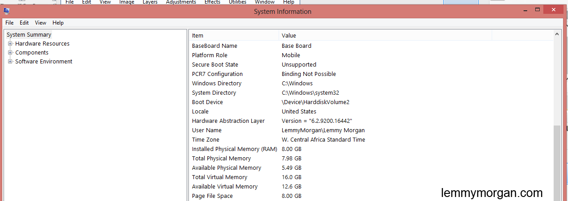568x201 pixels.
Task: Click the System Information app icon in title bar
Action: [6, 12]
